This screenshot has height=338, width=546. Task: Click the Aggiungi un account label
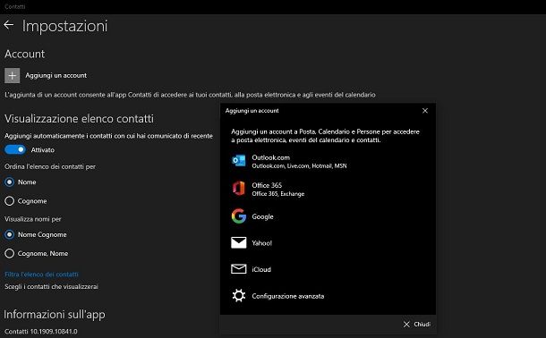point(56,75)
